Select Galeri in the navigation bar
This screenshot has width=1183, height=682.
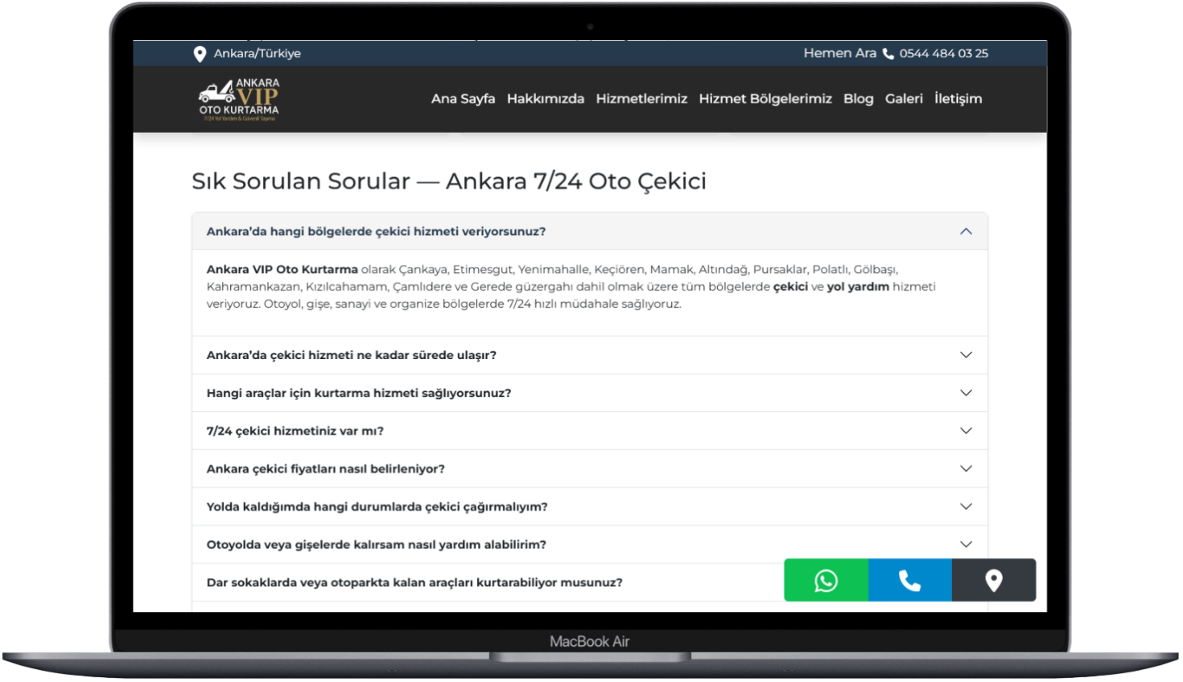pos(904,98)
